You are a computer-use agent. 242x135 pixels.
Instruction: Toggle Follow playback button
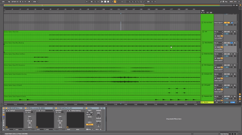point(87,2)
